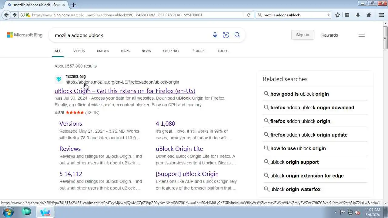
Task: Search related: how to use ublock origin
Action: point(298,148)
